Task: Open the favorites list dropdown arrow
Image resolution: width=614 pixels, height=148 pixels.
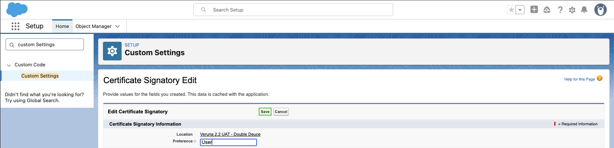Action: point(520,10)
